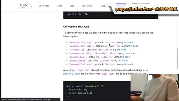Go to the Blog page
The image size is (179, 101).
[x=72, y=6]
